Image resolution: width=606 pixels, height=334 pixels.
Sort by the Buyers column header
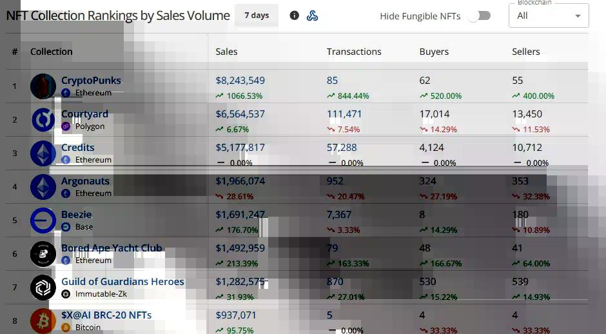[x=434, y=52]
